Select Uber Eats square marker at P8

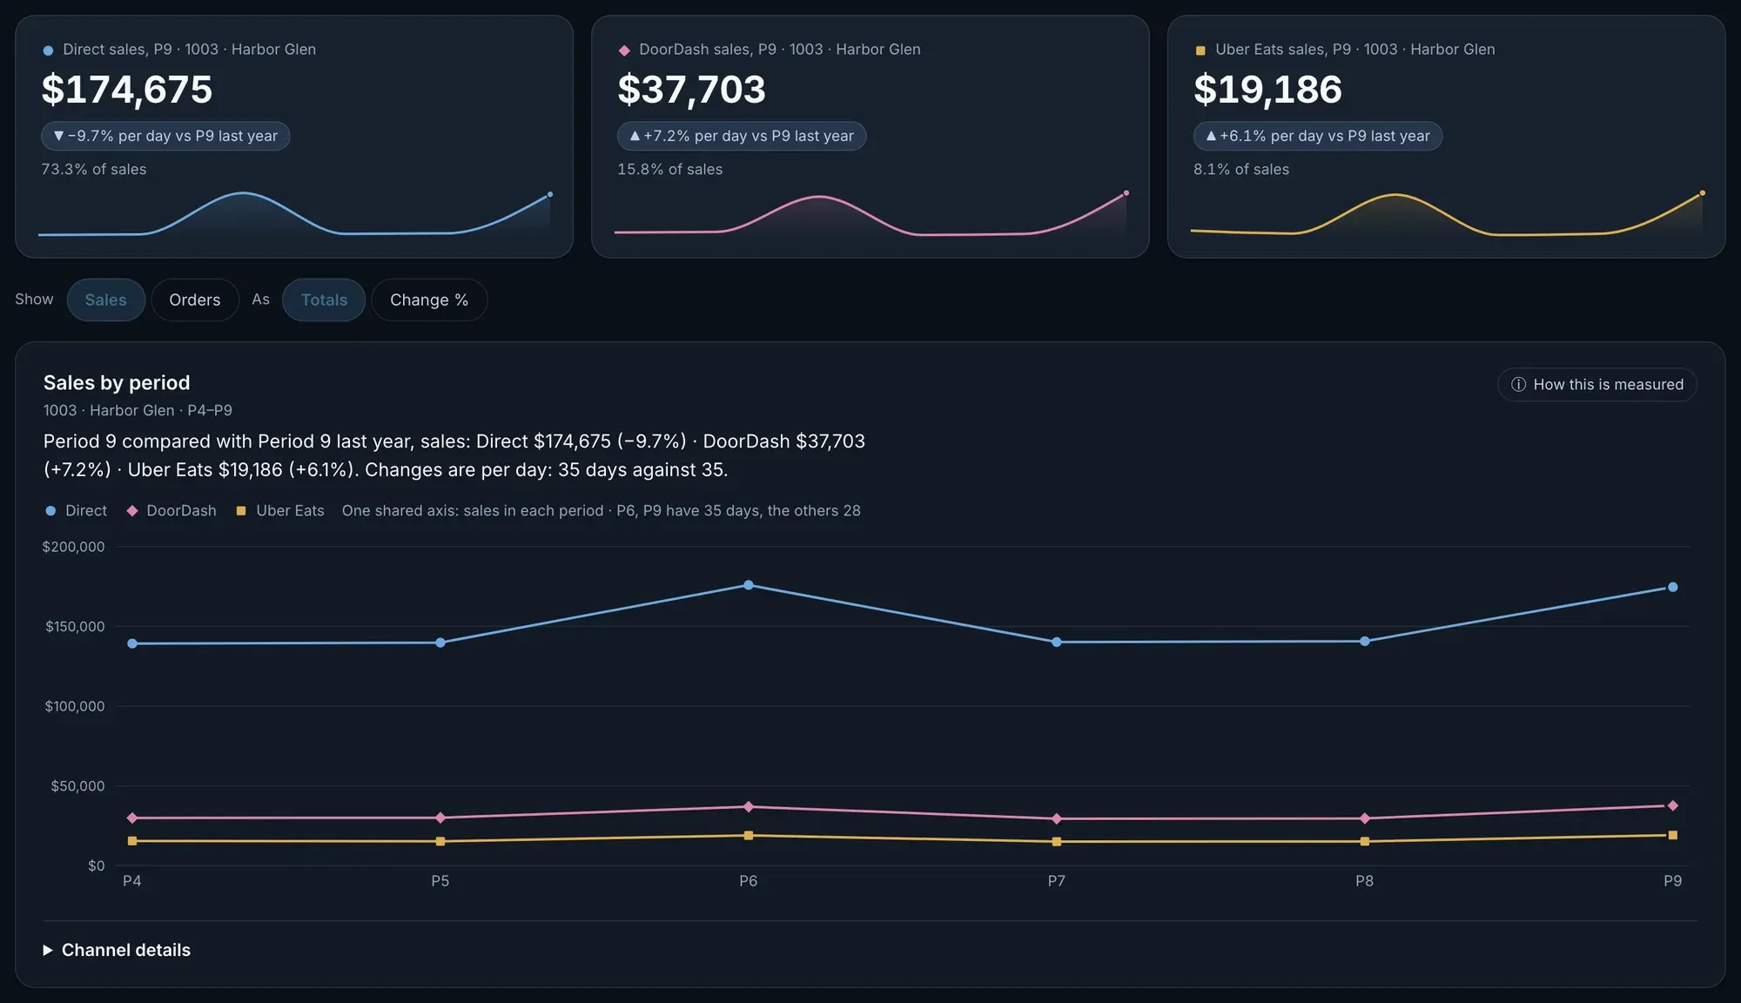(1364, 841)
